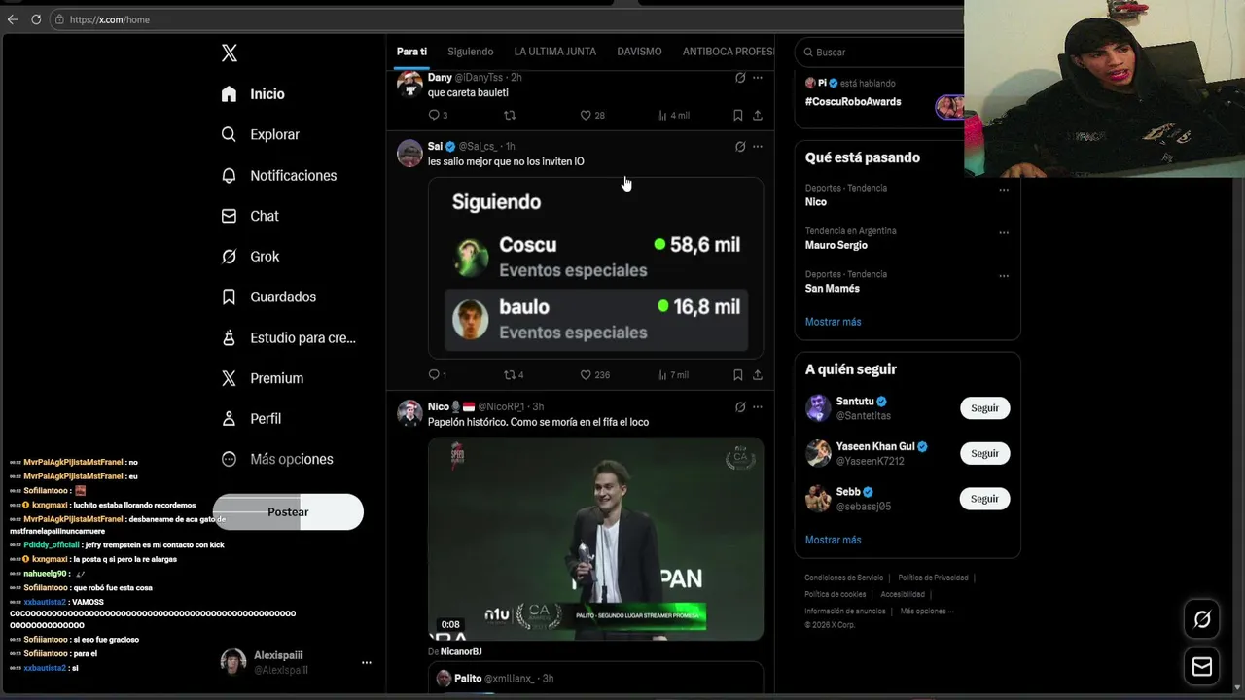This screenshot has height=700, width=1245.
Task: Open San Mamés trending topic
Action: pos(833,288)
